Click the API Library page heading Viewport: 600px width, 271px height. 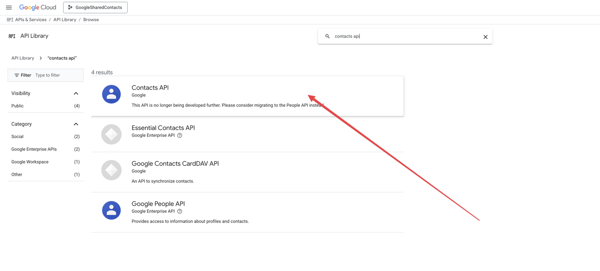pos(34,36)
